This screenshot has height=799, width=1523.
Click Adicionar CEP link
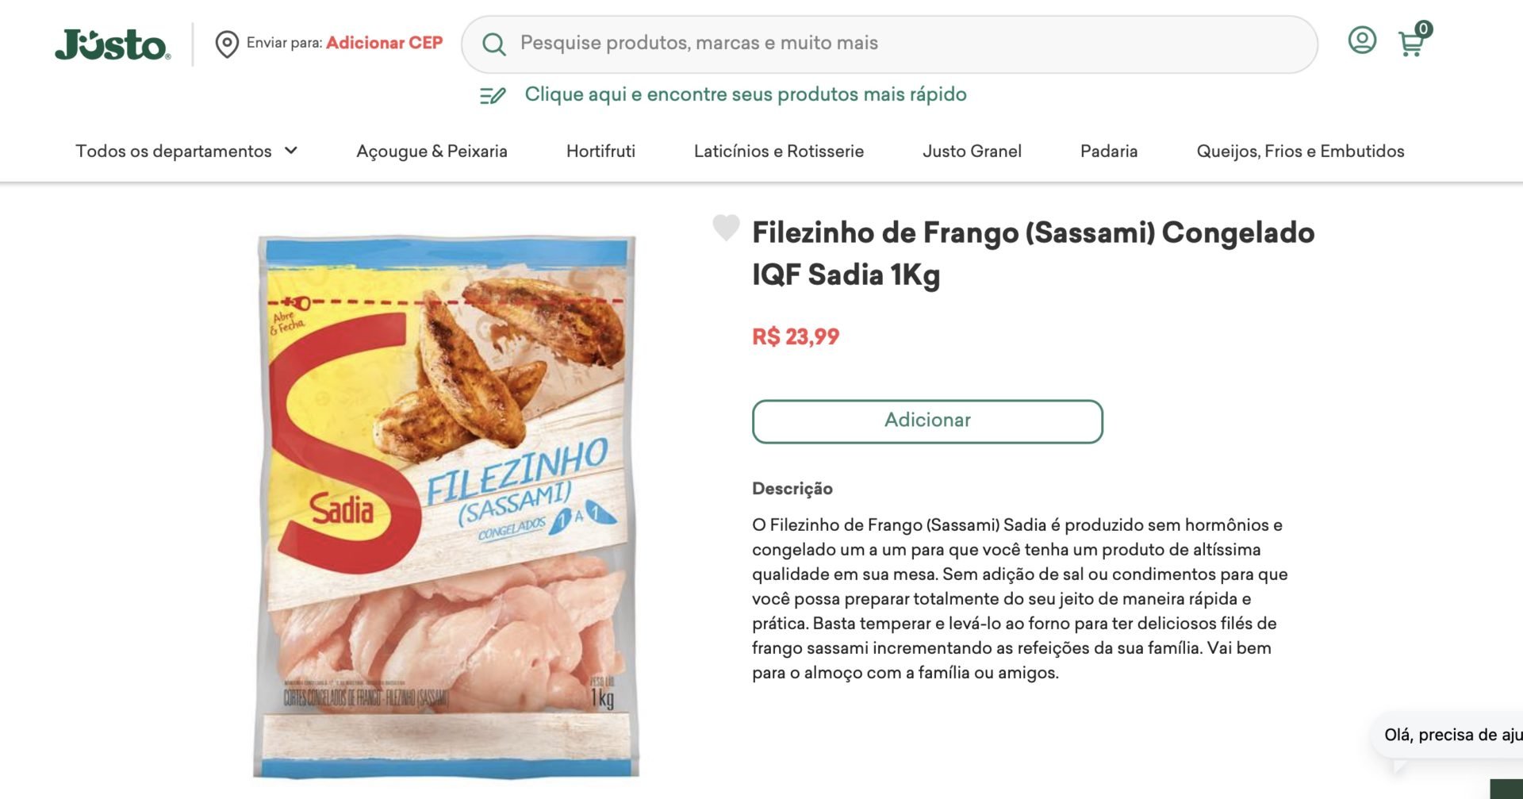coord(384,43)
